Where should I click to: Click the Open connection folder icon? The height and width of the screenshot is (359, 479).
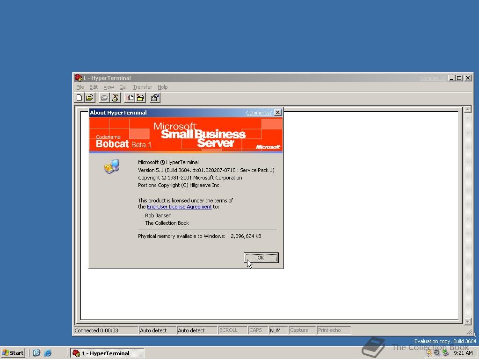(x=90, y=98)
